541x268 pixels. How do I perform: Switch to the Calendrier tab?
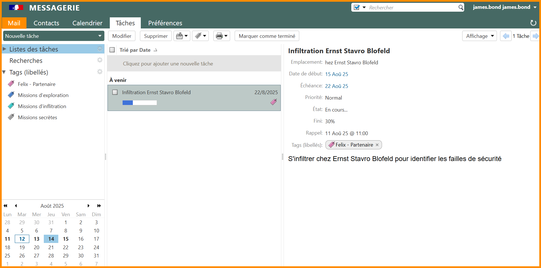(87, 23)
